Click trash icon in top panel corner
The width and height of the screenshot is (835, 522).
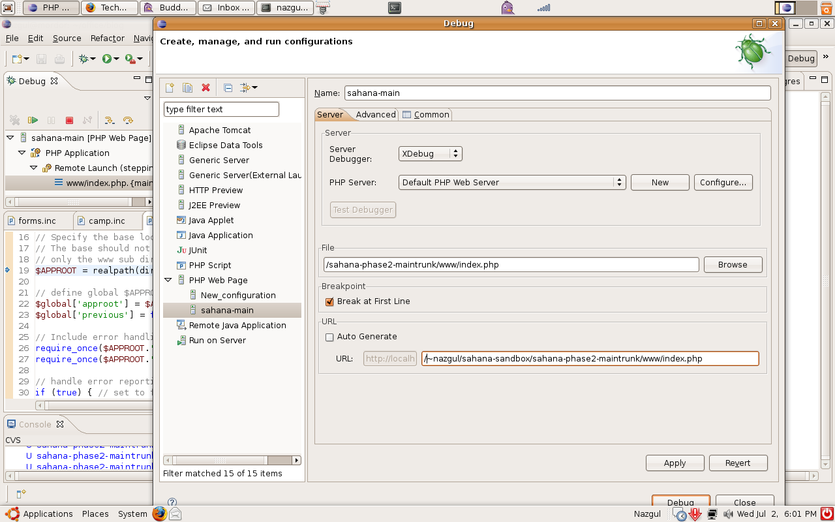pos(827,8)
